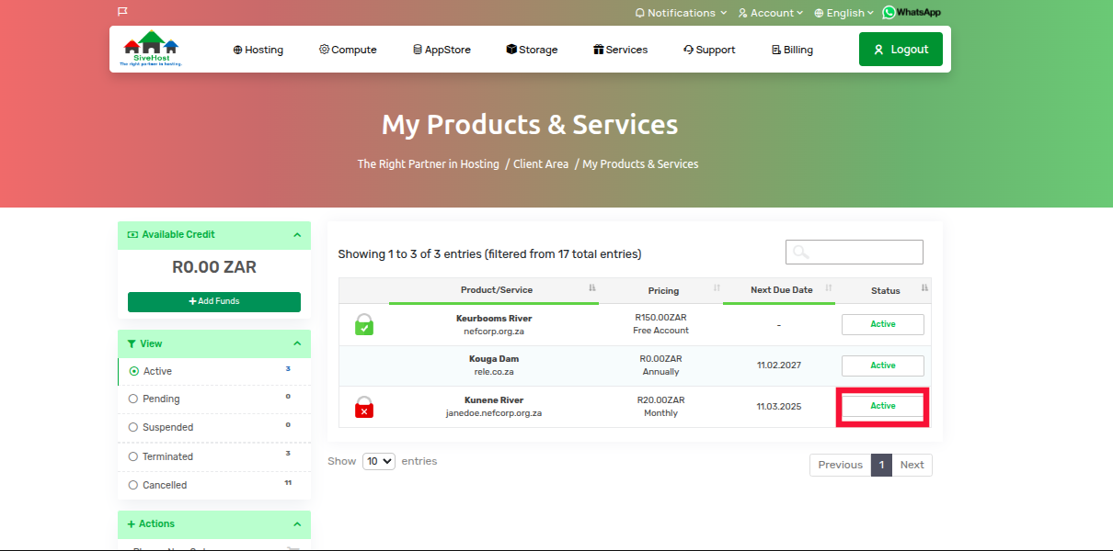Click the Add Funds button
The height and width of the screenshot is (551, 1113).
(x=213, y=301)
